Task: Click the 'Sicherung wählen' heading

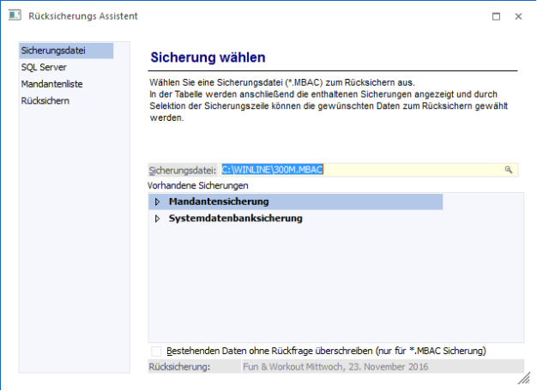Action: point(208,57)
